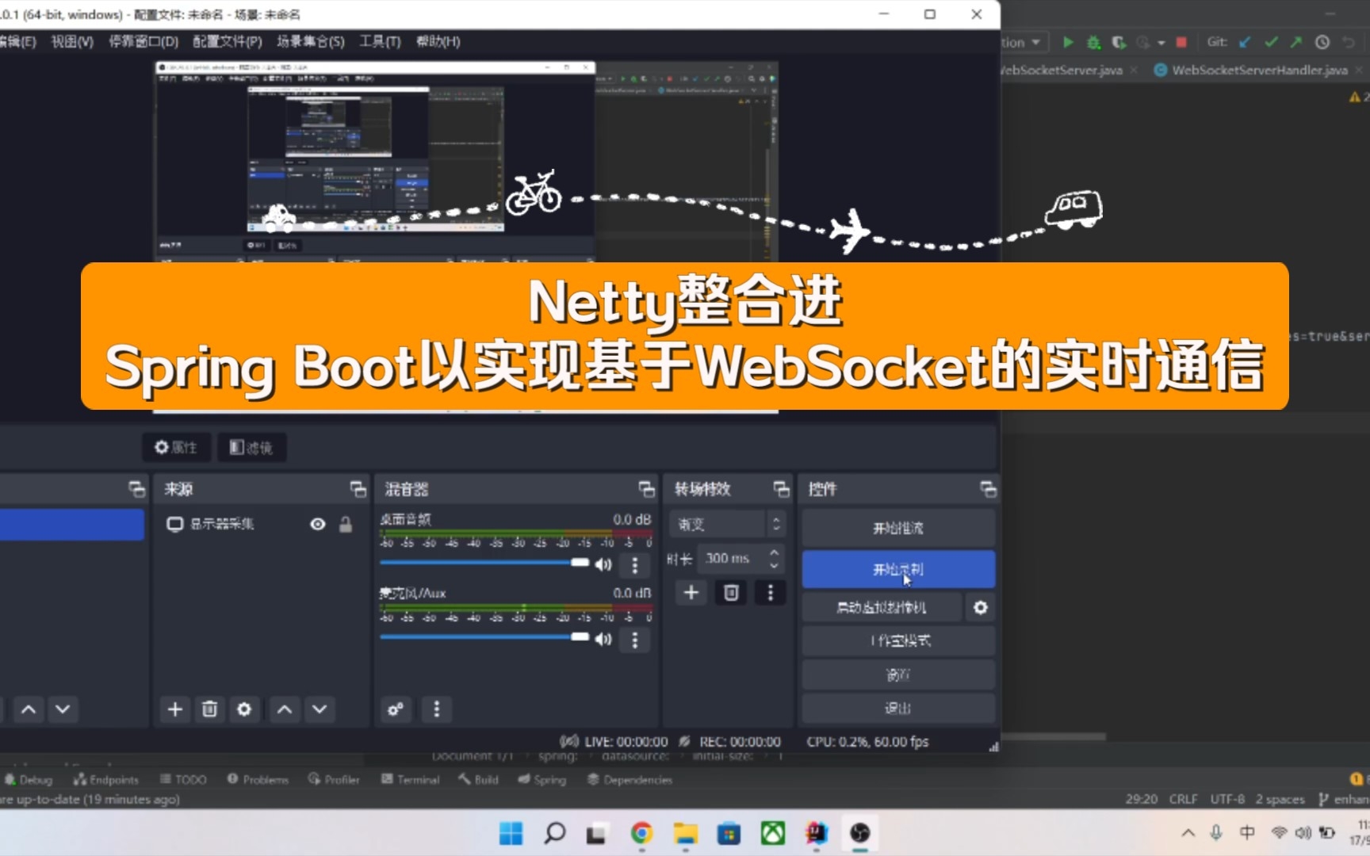
Task: Float the 转场特效 dock panel
Action: 782,489
